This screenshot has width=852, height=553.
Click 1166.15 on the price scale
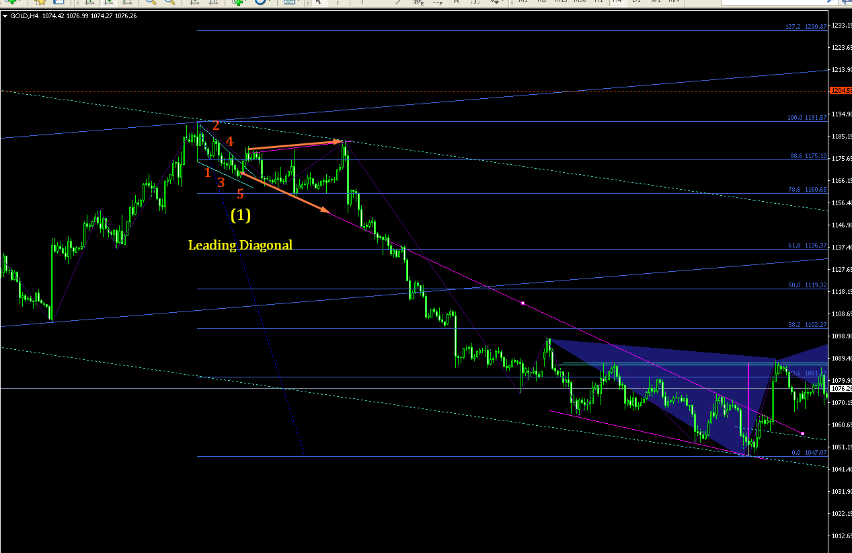pyautogui.click(x=841, y=181)
